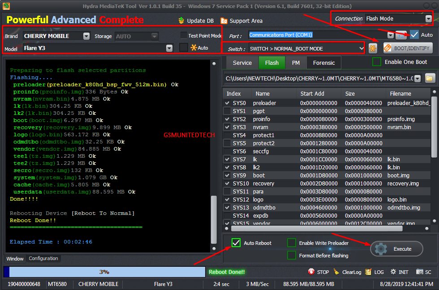This screenshot has width=439, height=290.
Task: Click the Boot/Identify tag icon
Action: click(388, 48)
